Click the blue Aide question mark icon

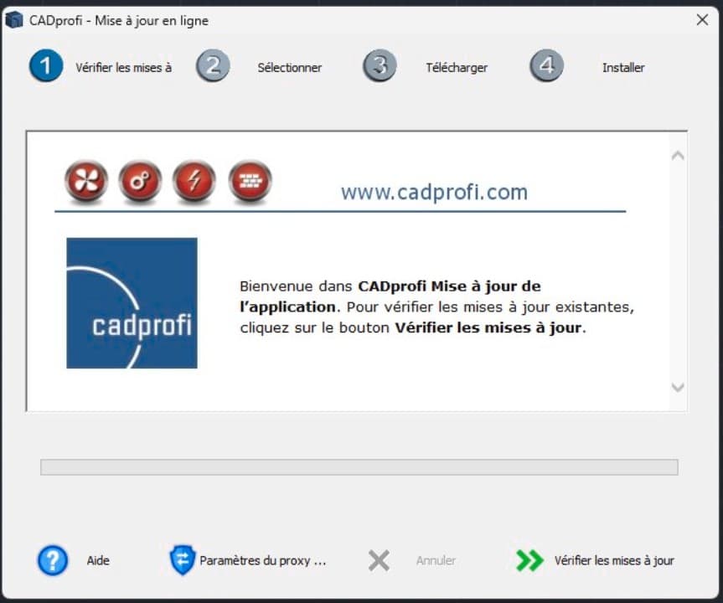[x=52, y=560]
